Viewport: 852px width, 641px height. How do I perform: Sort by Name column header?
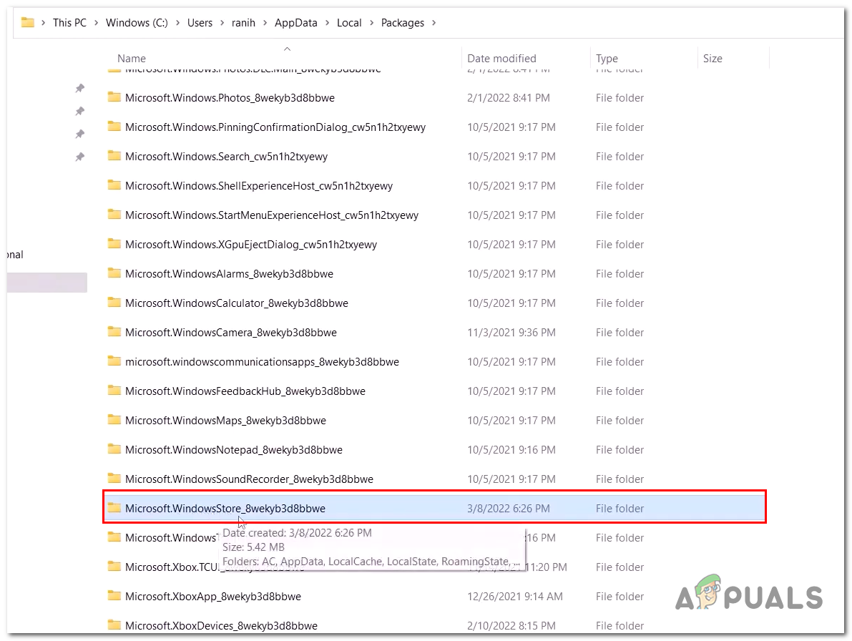[x=132, y=59]
